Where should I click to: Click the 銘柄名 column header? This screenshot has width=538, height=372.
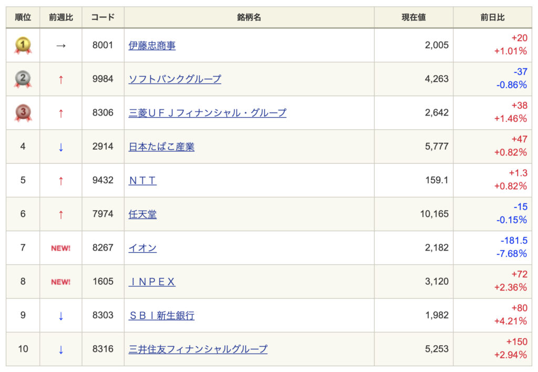coord(249,17)
